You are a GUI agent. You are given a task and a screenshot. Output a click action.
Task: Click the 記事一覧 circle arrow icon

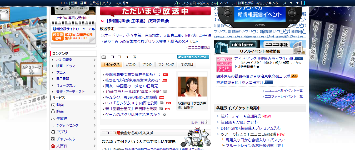click(207, 122)
